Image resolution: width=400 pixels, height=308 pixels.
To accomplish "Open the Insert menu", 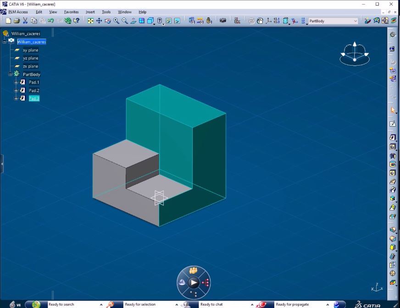I will (x=90, y=12).
